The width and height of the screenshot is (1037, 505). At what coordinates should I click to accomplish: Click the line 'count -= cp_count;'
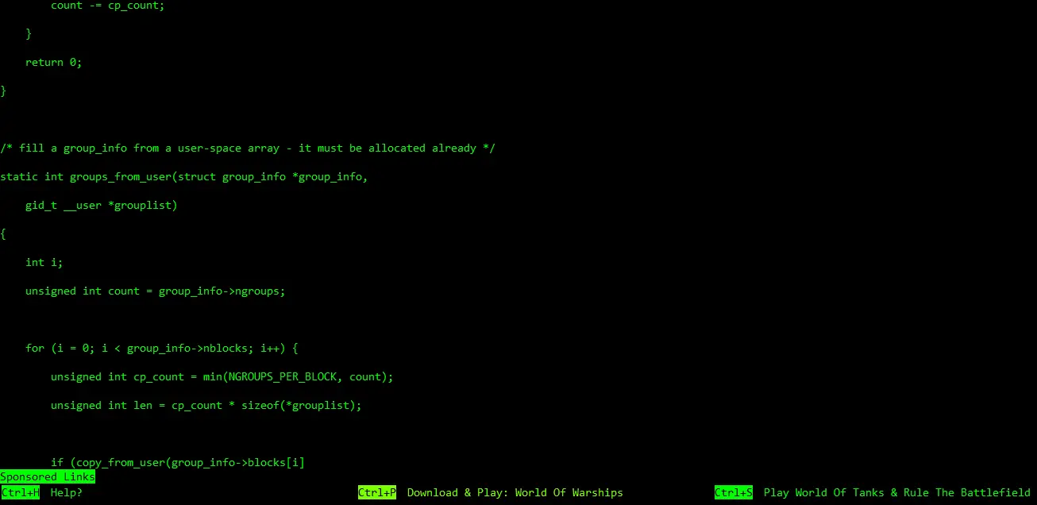tap(108, 5)
